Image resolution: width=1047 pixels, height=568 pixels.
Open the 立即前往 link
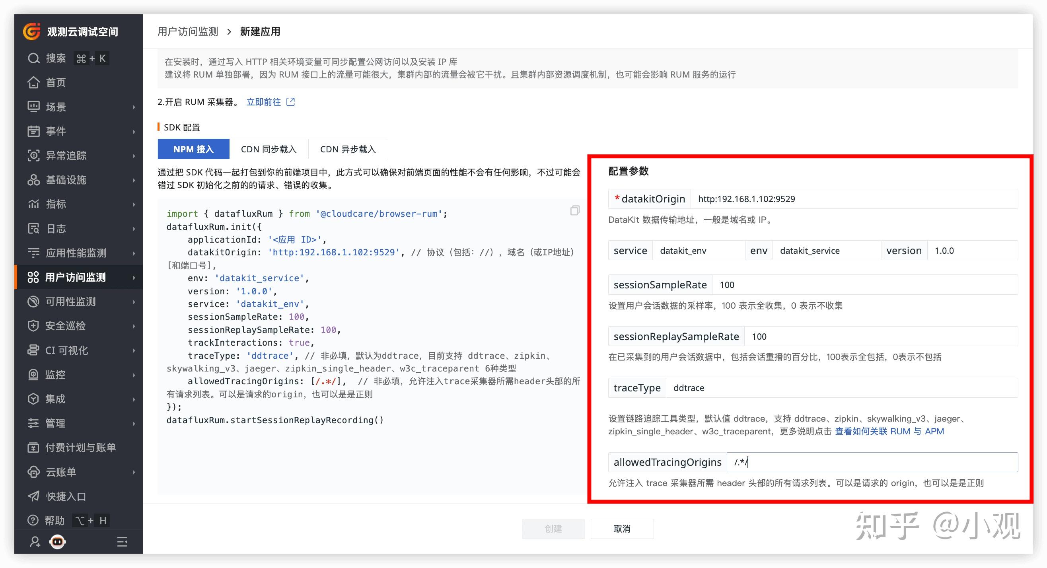click(264, 102)
